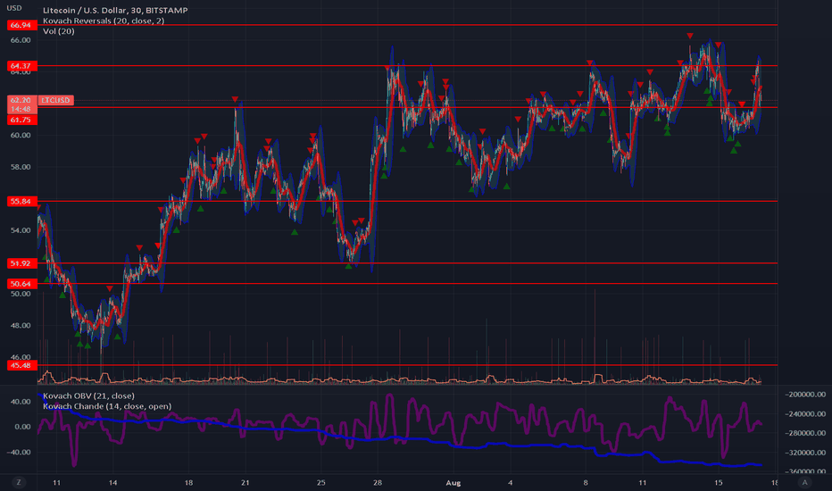Click the 60.00 price axis value
This screenshot has width=832, height=491.
21,136
